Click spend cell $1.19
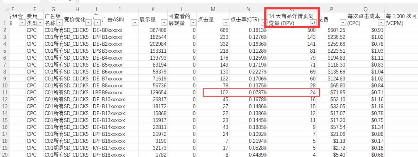Image resolution: width=418 pixels, height=157 pixels. pos(331,141)
